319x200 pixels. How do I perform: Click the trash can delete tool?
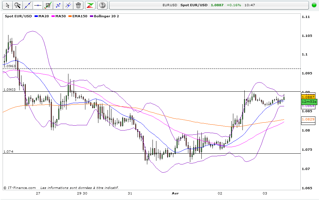point(78,5)
